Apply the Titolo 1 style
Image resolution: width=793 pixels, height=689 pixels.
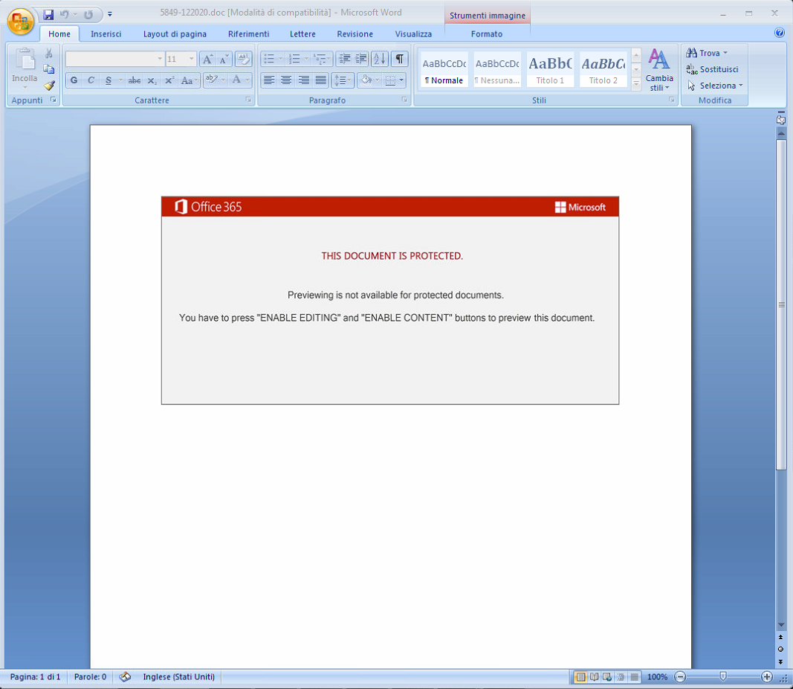(x=550, y=69)
